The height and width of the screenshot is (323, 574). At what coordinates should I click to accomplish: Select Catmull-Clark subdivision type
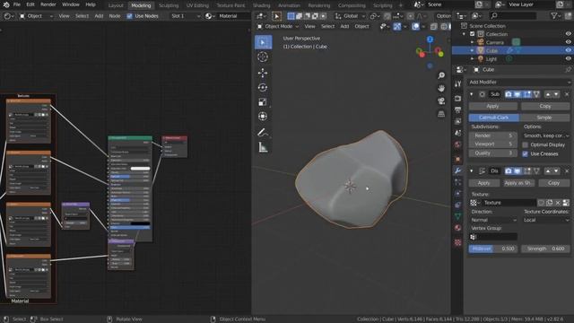click(x=494, y=118)
